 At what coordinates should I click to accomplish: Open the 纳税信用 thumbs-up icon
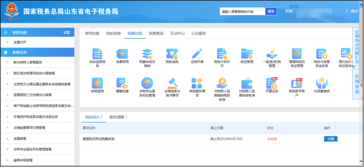(97, 83)
